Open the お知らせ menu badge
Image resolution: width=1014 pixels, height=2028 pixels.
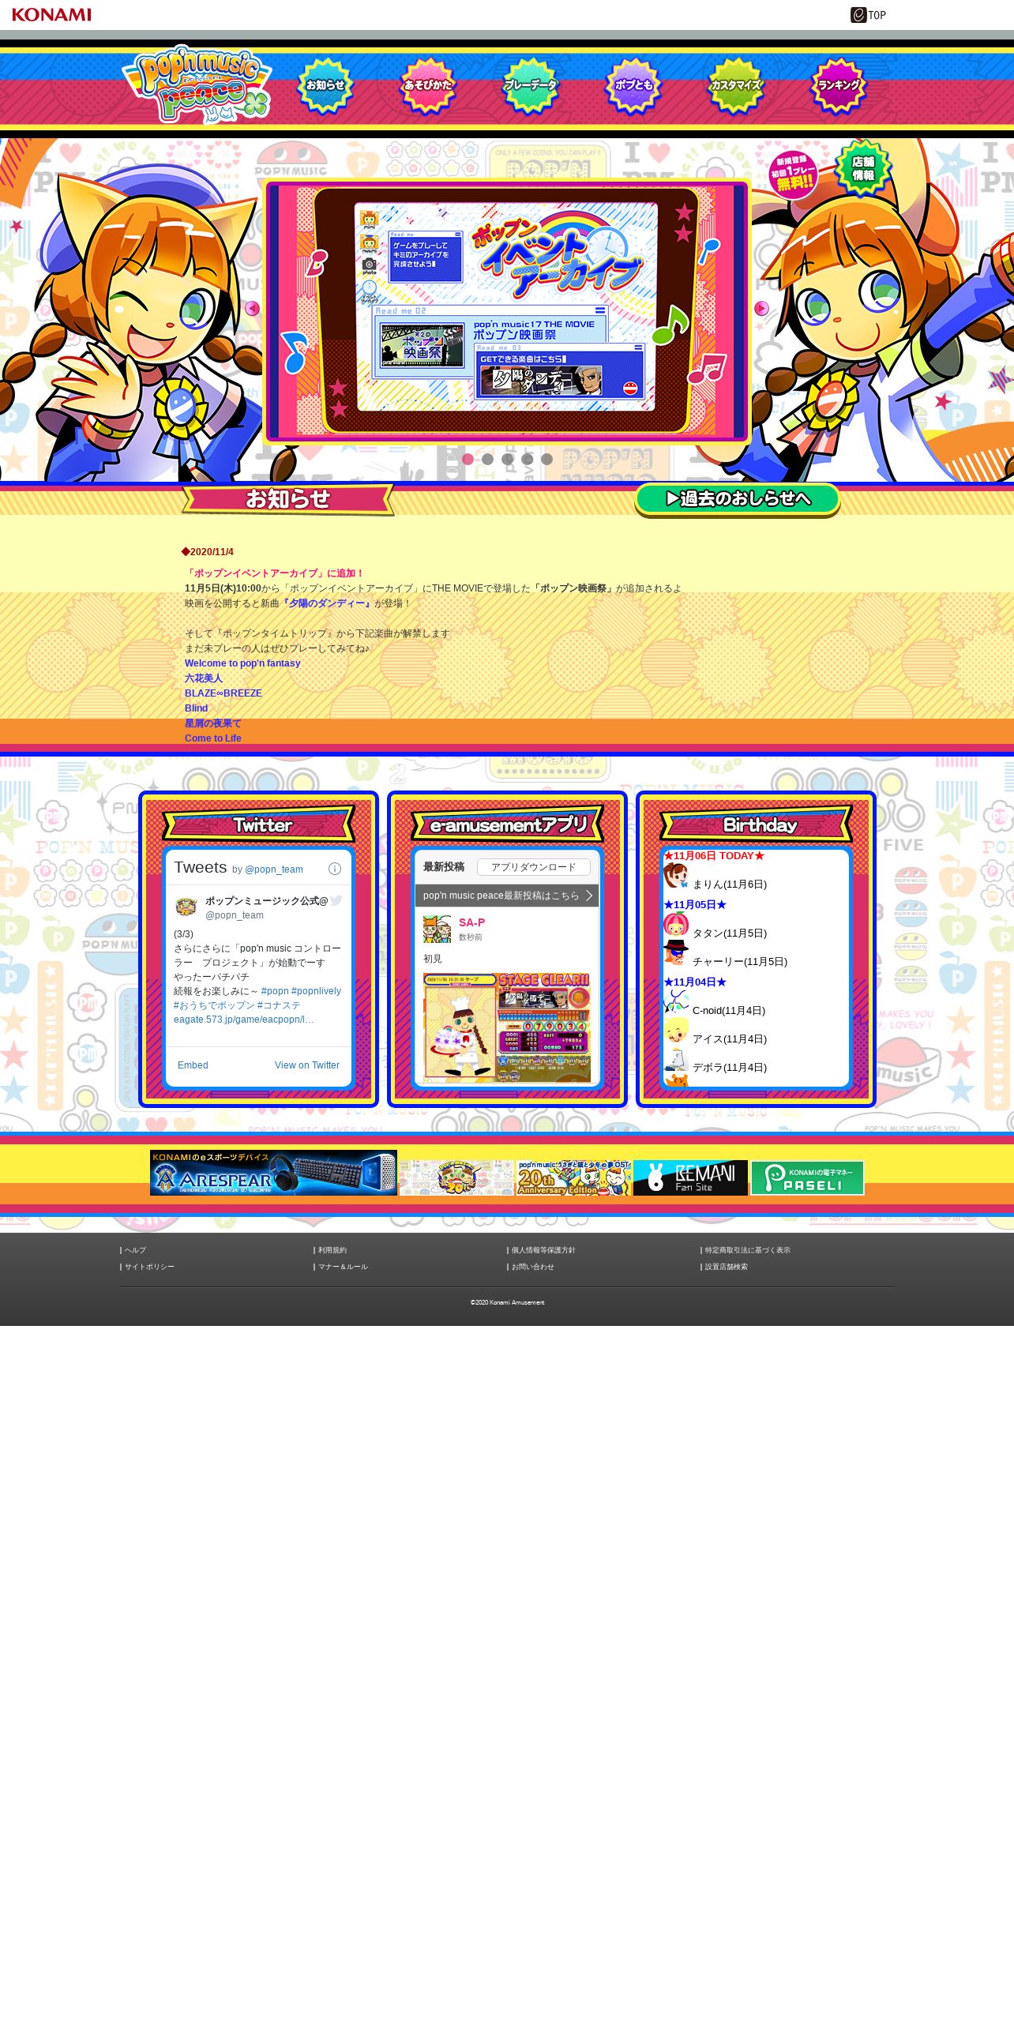pos(325,85)
